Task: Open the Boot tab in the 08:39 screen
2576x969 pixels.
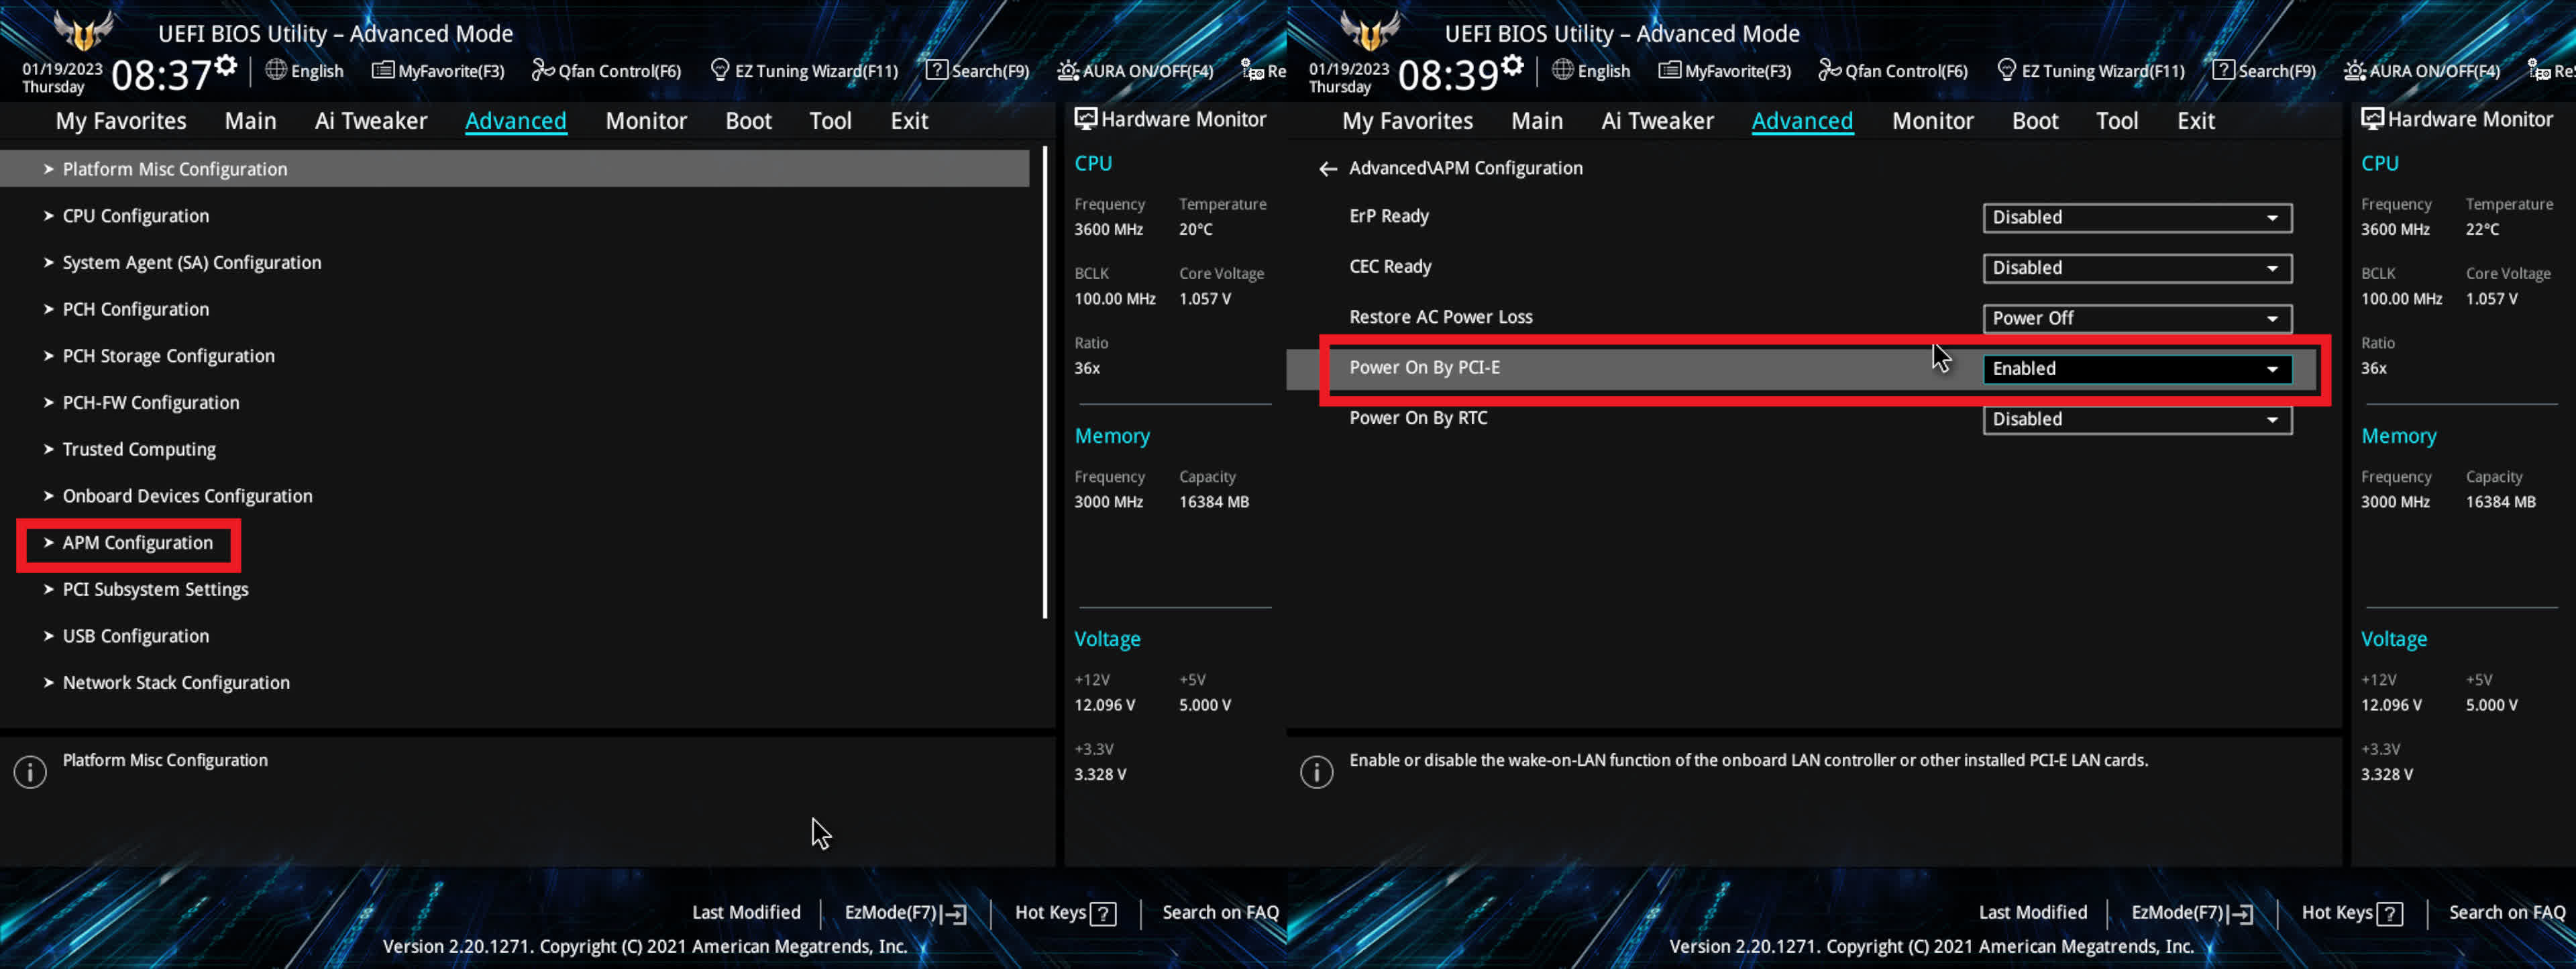Action: coord(2034,121)
